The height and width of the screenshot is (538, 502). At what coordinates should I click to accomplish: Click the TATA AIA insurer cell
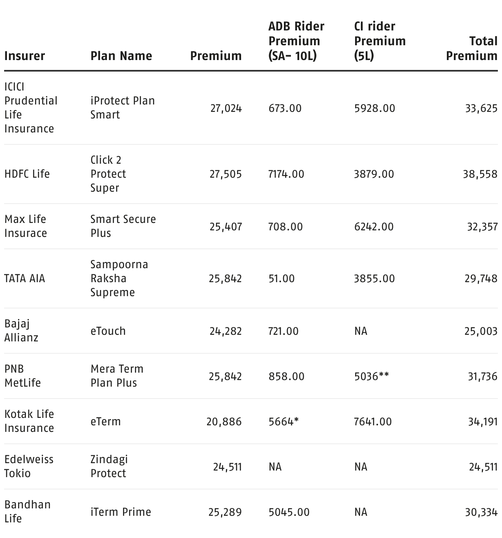(x=25, y=278)
